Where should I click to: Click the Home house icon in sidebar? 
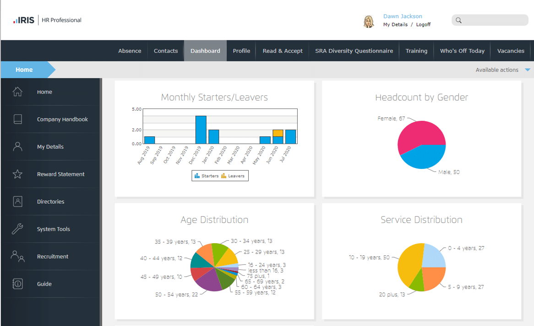17,92
